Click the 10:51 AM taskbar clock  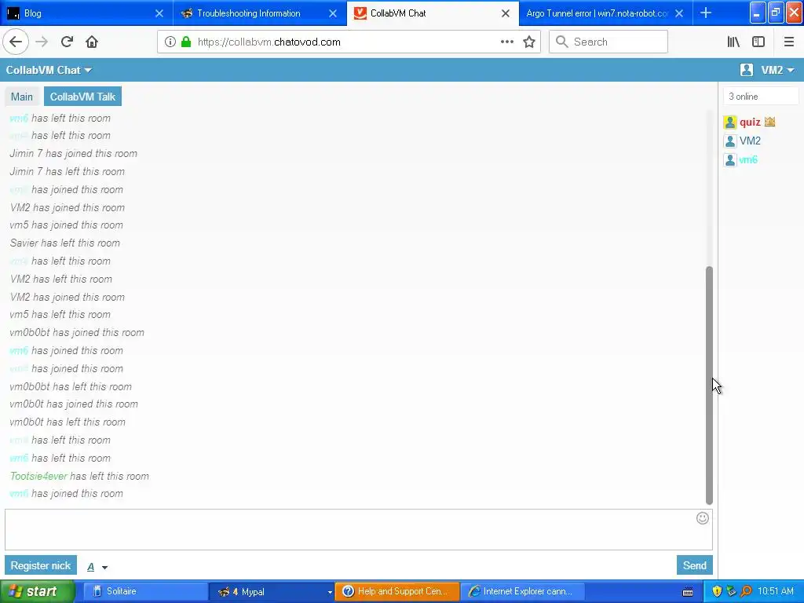click(775, 591)
